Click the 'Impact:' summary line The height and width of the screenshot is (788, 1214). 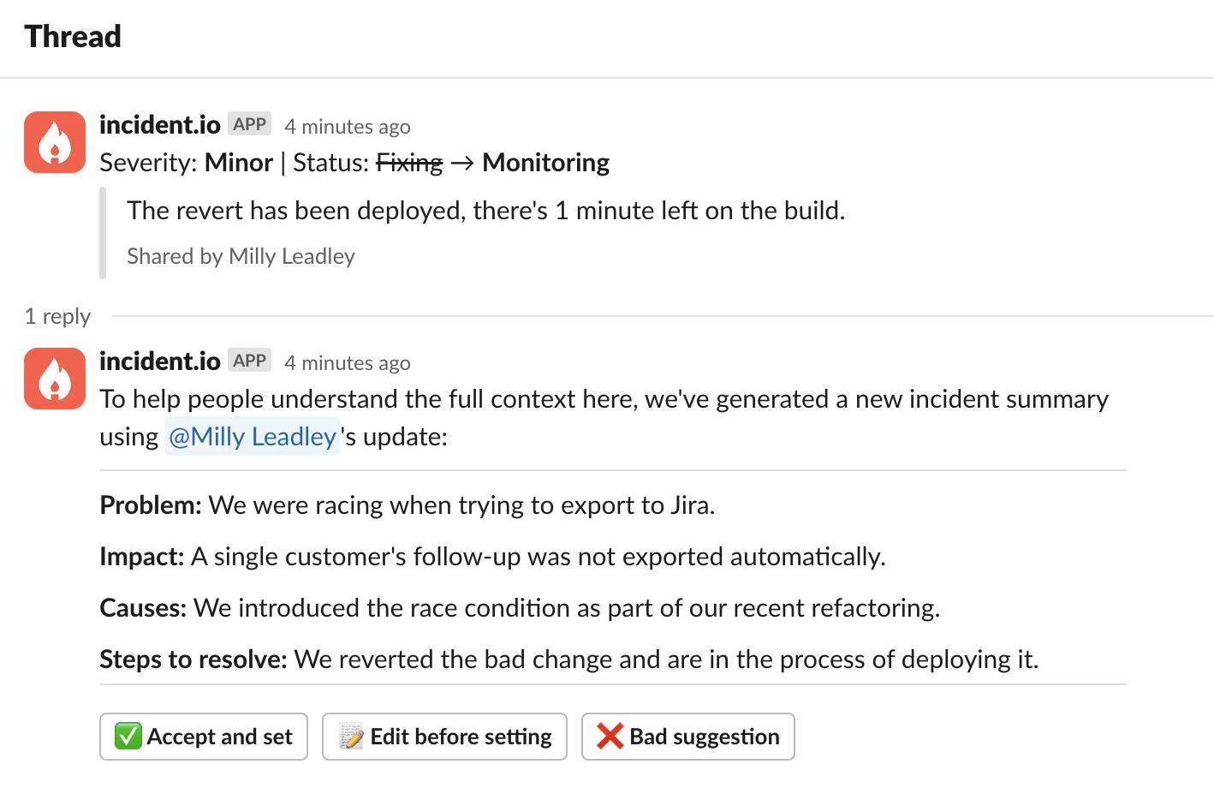coord(493,557)
